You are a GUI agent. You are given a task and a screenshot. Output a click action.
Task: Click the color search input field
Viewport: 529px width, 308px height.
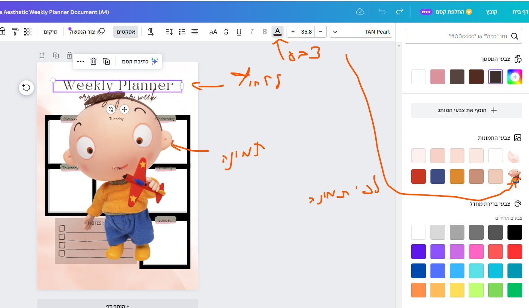click(x=463, y=36)
